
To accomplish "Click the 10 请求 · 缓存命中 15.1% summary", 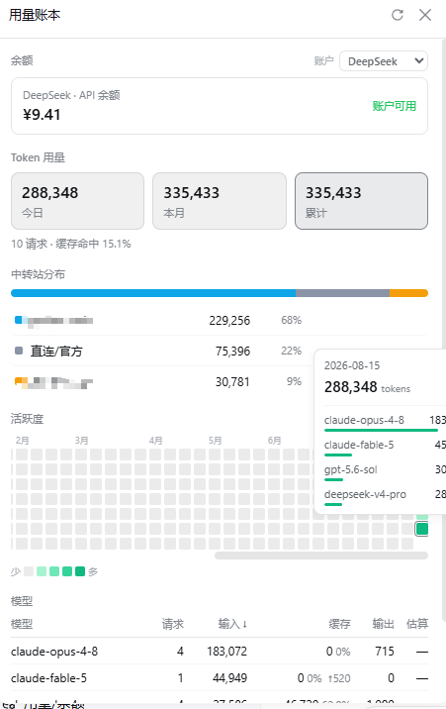I will pyautogui.click(x=71, y=244).
